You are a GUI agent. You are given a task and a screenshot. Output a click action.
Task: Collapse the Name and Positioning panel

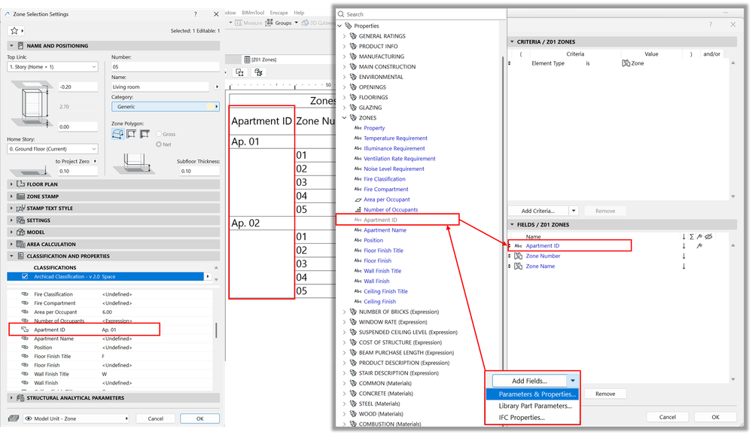click(11, 46)
